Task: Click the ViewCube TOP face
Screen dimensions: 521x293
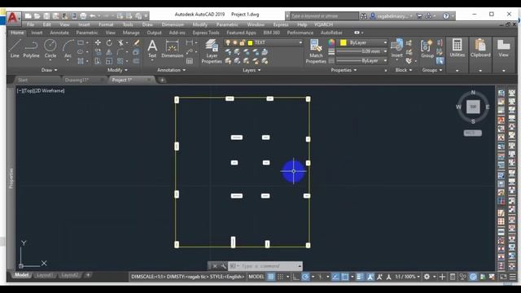Action: pos(473,107)
